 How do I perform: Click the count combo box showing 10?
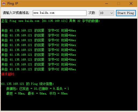click(x=107, y=13)
